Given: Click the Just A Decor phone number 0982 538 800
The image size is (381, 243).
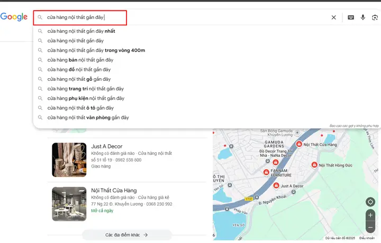Looking at the screenshot, I should [x=128, y=160].
